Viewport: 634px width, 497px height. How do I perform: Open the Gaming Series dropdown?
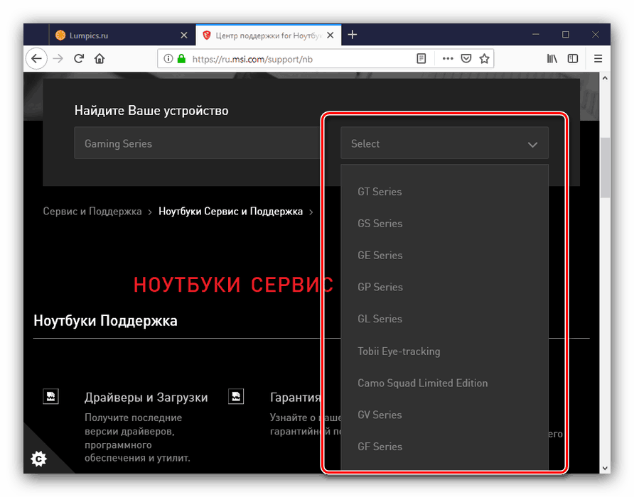pyautogui.click(x=198, y=143)
